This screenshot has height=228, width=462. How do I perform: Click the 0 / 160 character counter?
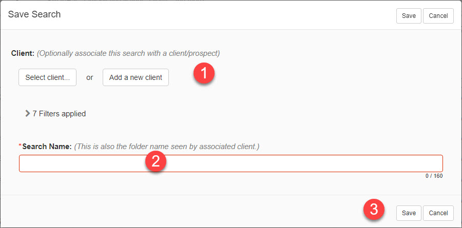tap(434, 176)
